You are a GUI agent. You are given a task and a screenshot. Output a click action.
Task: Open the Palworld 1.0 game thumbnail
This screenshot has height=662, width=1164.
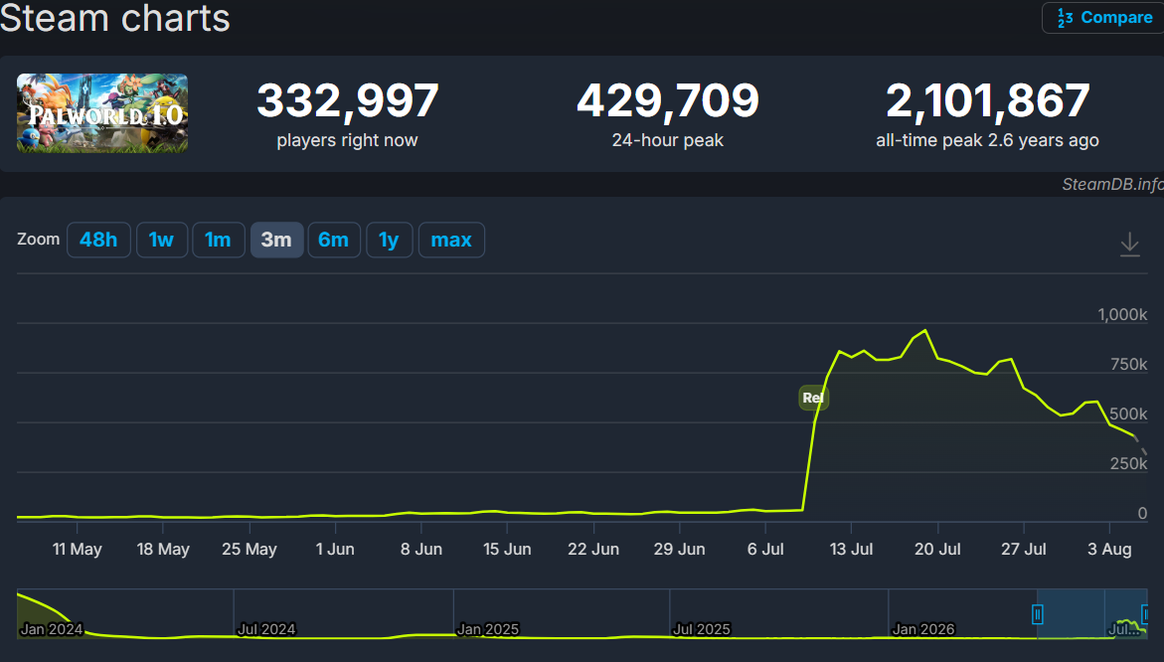(x=102, y=112)
